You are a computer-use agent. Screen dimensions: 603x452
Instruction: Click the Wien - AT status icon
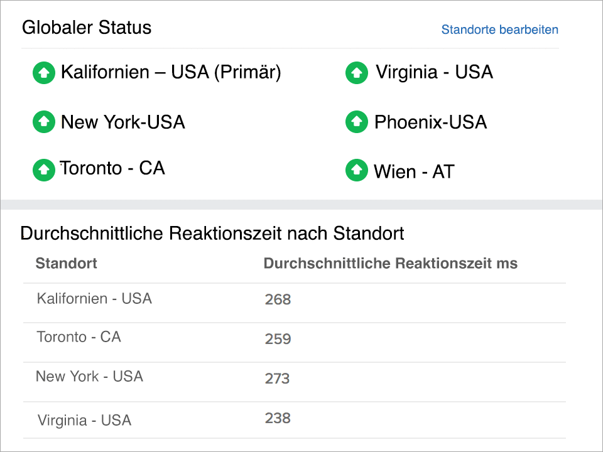click(356, 170)
